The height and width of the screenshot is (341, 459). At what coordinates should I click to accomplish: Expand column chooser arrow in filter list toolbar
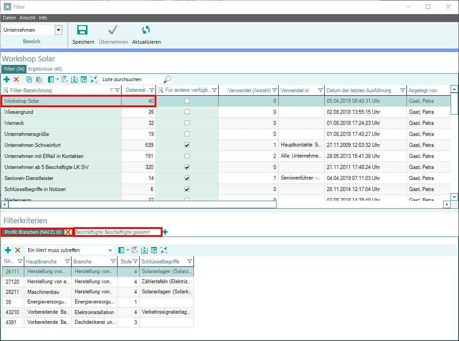click(57, 79)
